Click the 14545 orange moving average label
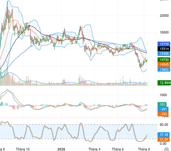 pos(164,65)
